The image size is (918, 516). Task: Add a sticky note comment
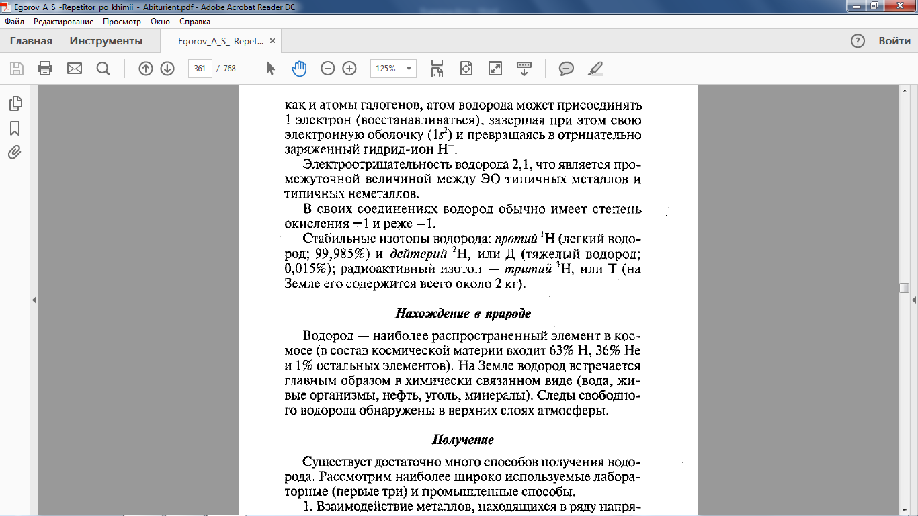click(x=567, y=68)
